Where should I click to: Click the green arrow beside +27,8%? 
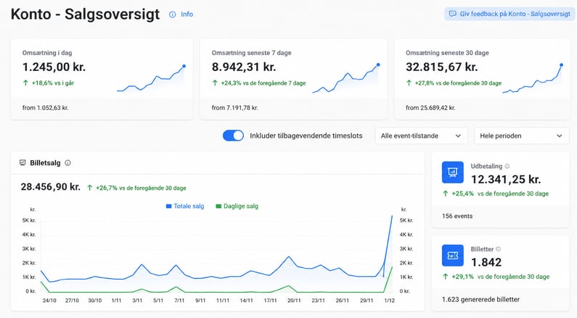pos(409,83)
